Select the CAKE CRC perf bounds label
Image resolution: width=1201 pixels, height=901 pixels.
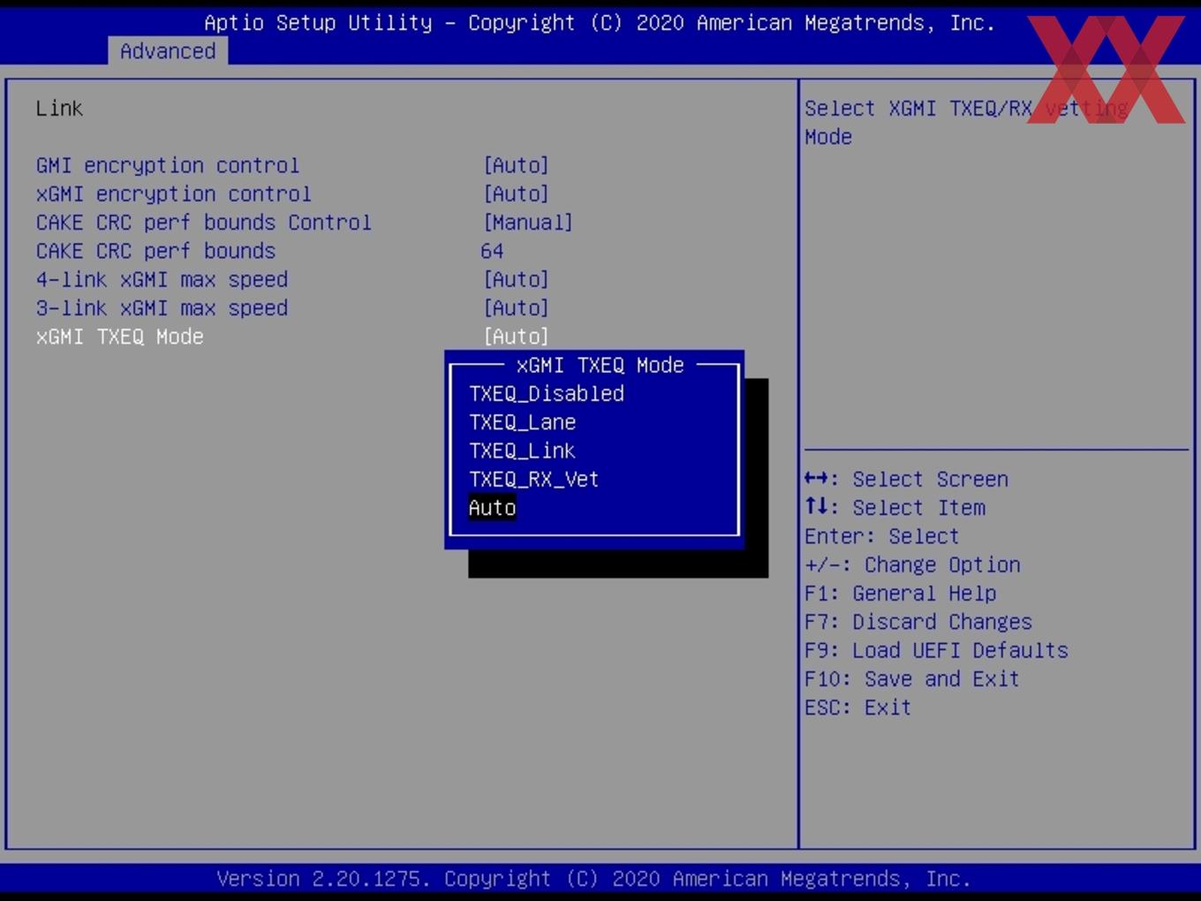(x=156, y=251)
